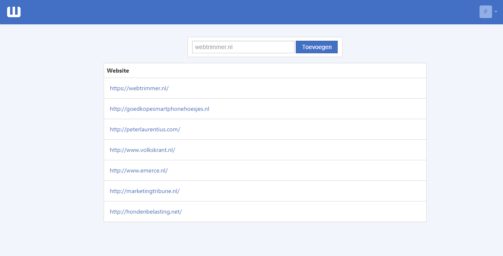Visit the peterlaurentius.com link
This screenshot has height=256, width=503.
[x=145, y=129]
